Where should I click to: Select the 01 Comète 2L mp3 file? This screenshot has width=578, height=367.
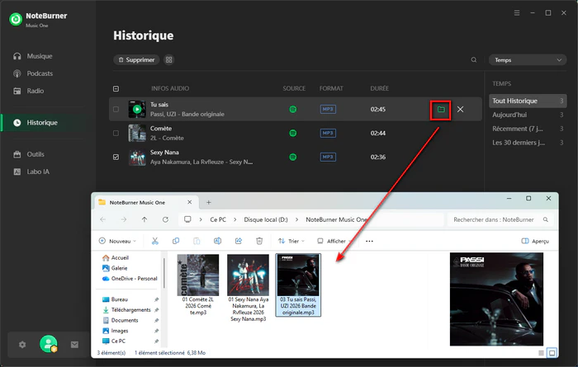click(198, 285)
